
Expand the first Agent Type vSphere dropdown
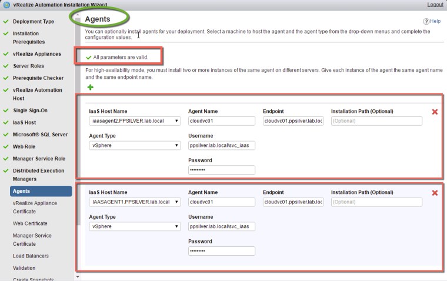pos(134,145)
